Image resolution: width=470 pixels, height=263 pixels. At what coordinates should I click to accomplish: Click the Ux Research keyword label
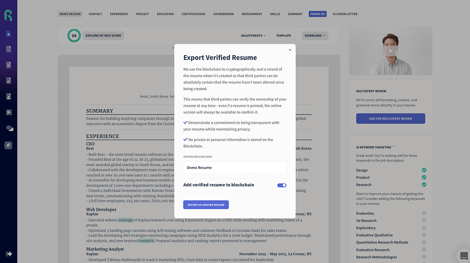pyautogui.click(x=366, y=220)
